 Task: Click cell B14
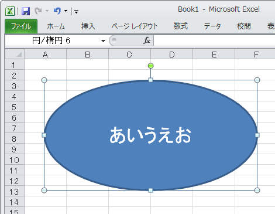coord(88,202)
